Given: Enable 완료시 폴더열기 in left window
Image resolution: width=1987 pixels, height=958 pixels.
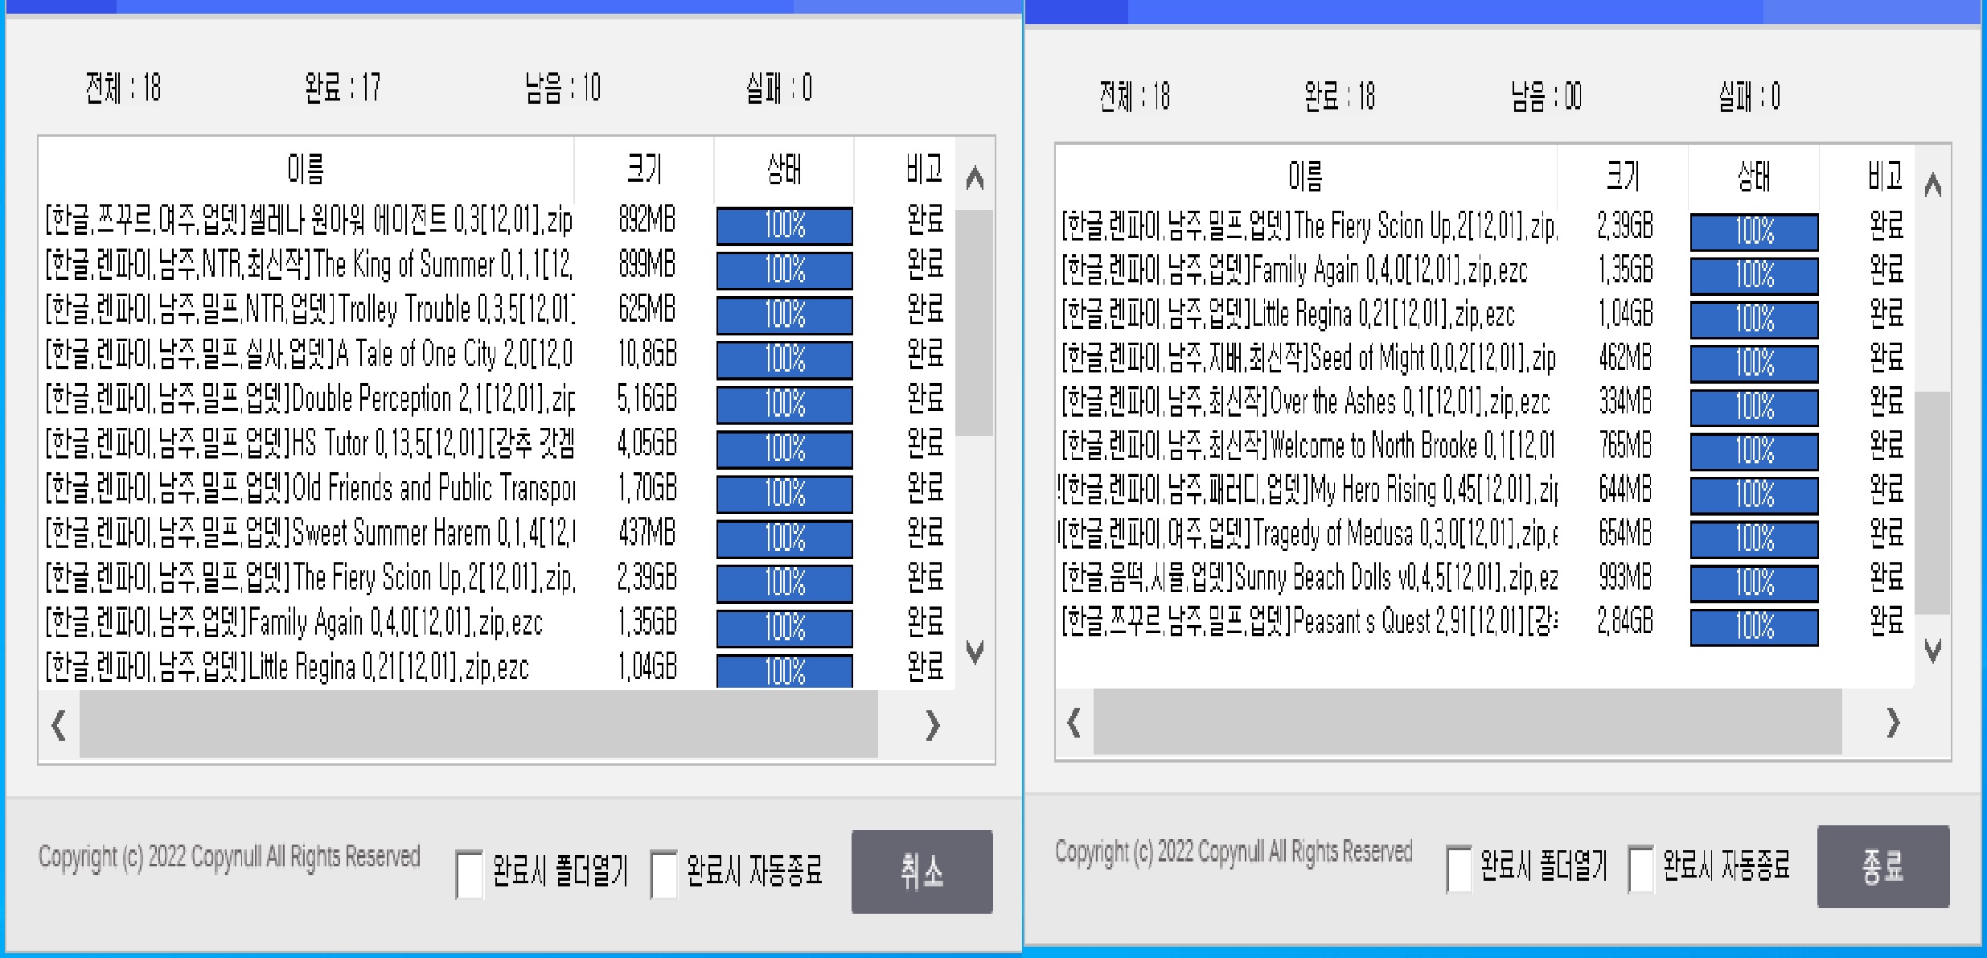Looking at the screenshot, I should [x=470, y=874].
